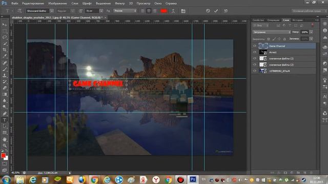Screen dimensions: 328x184
Task: Center the text alignment
Action: (x=149, y=11)
